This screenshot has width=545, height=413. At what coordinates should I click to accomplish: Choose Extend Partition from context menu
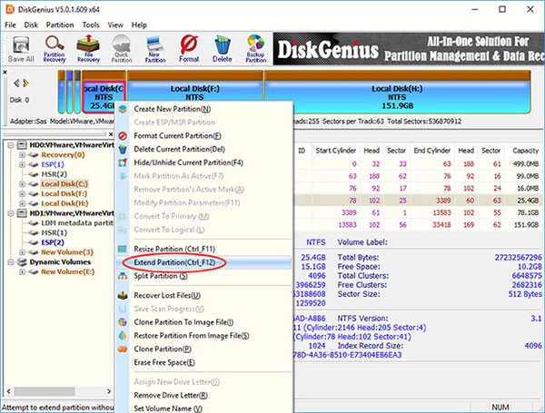pos(173,261)
